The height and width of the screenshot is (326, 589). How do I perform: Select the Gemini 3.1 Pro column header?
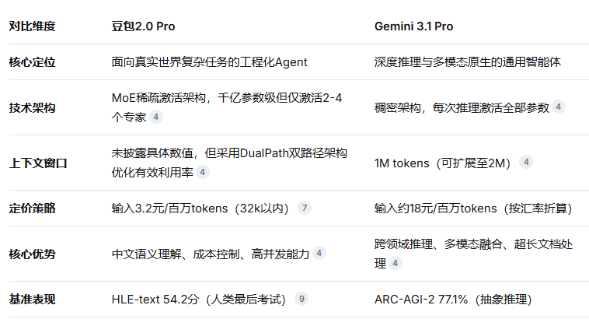413,26
